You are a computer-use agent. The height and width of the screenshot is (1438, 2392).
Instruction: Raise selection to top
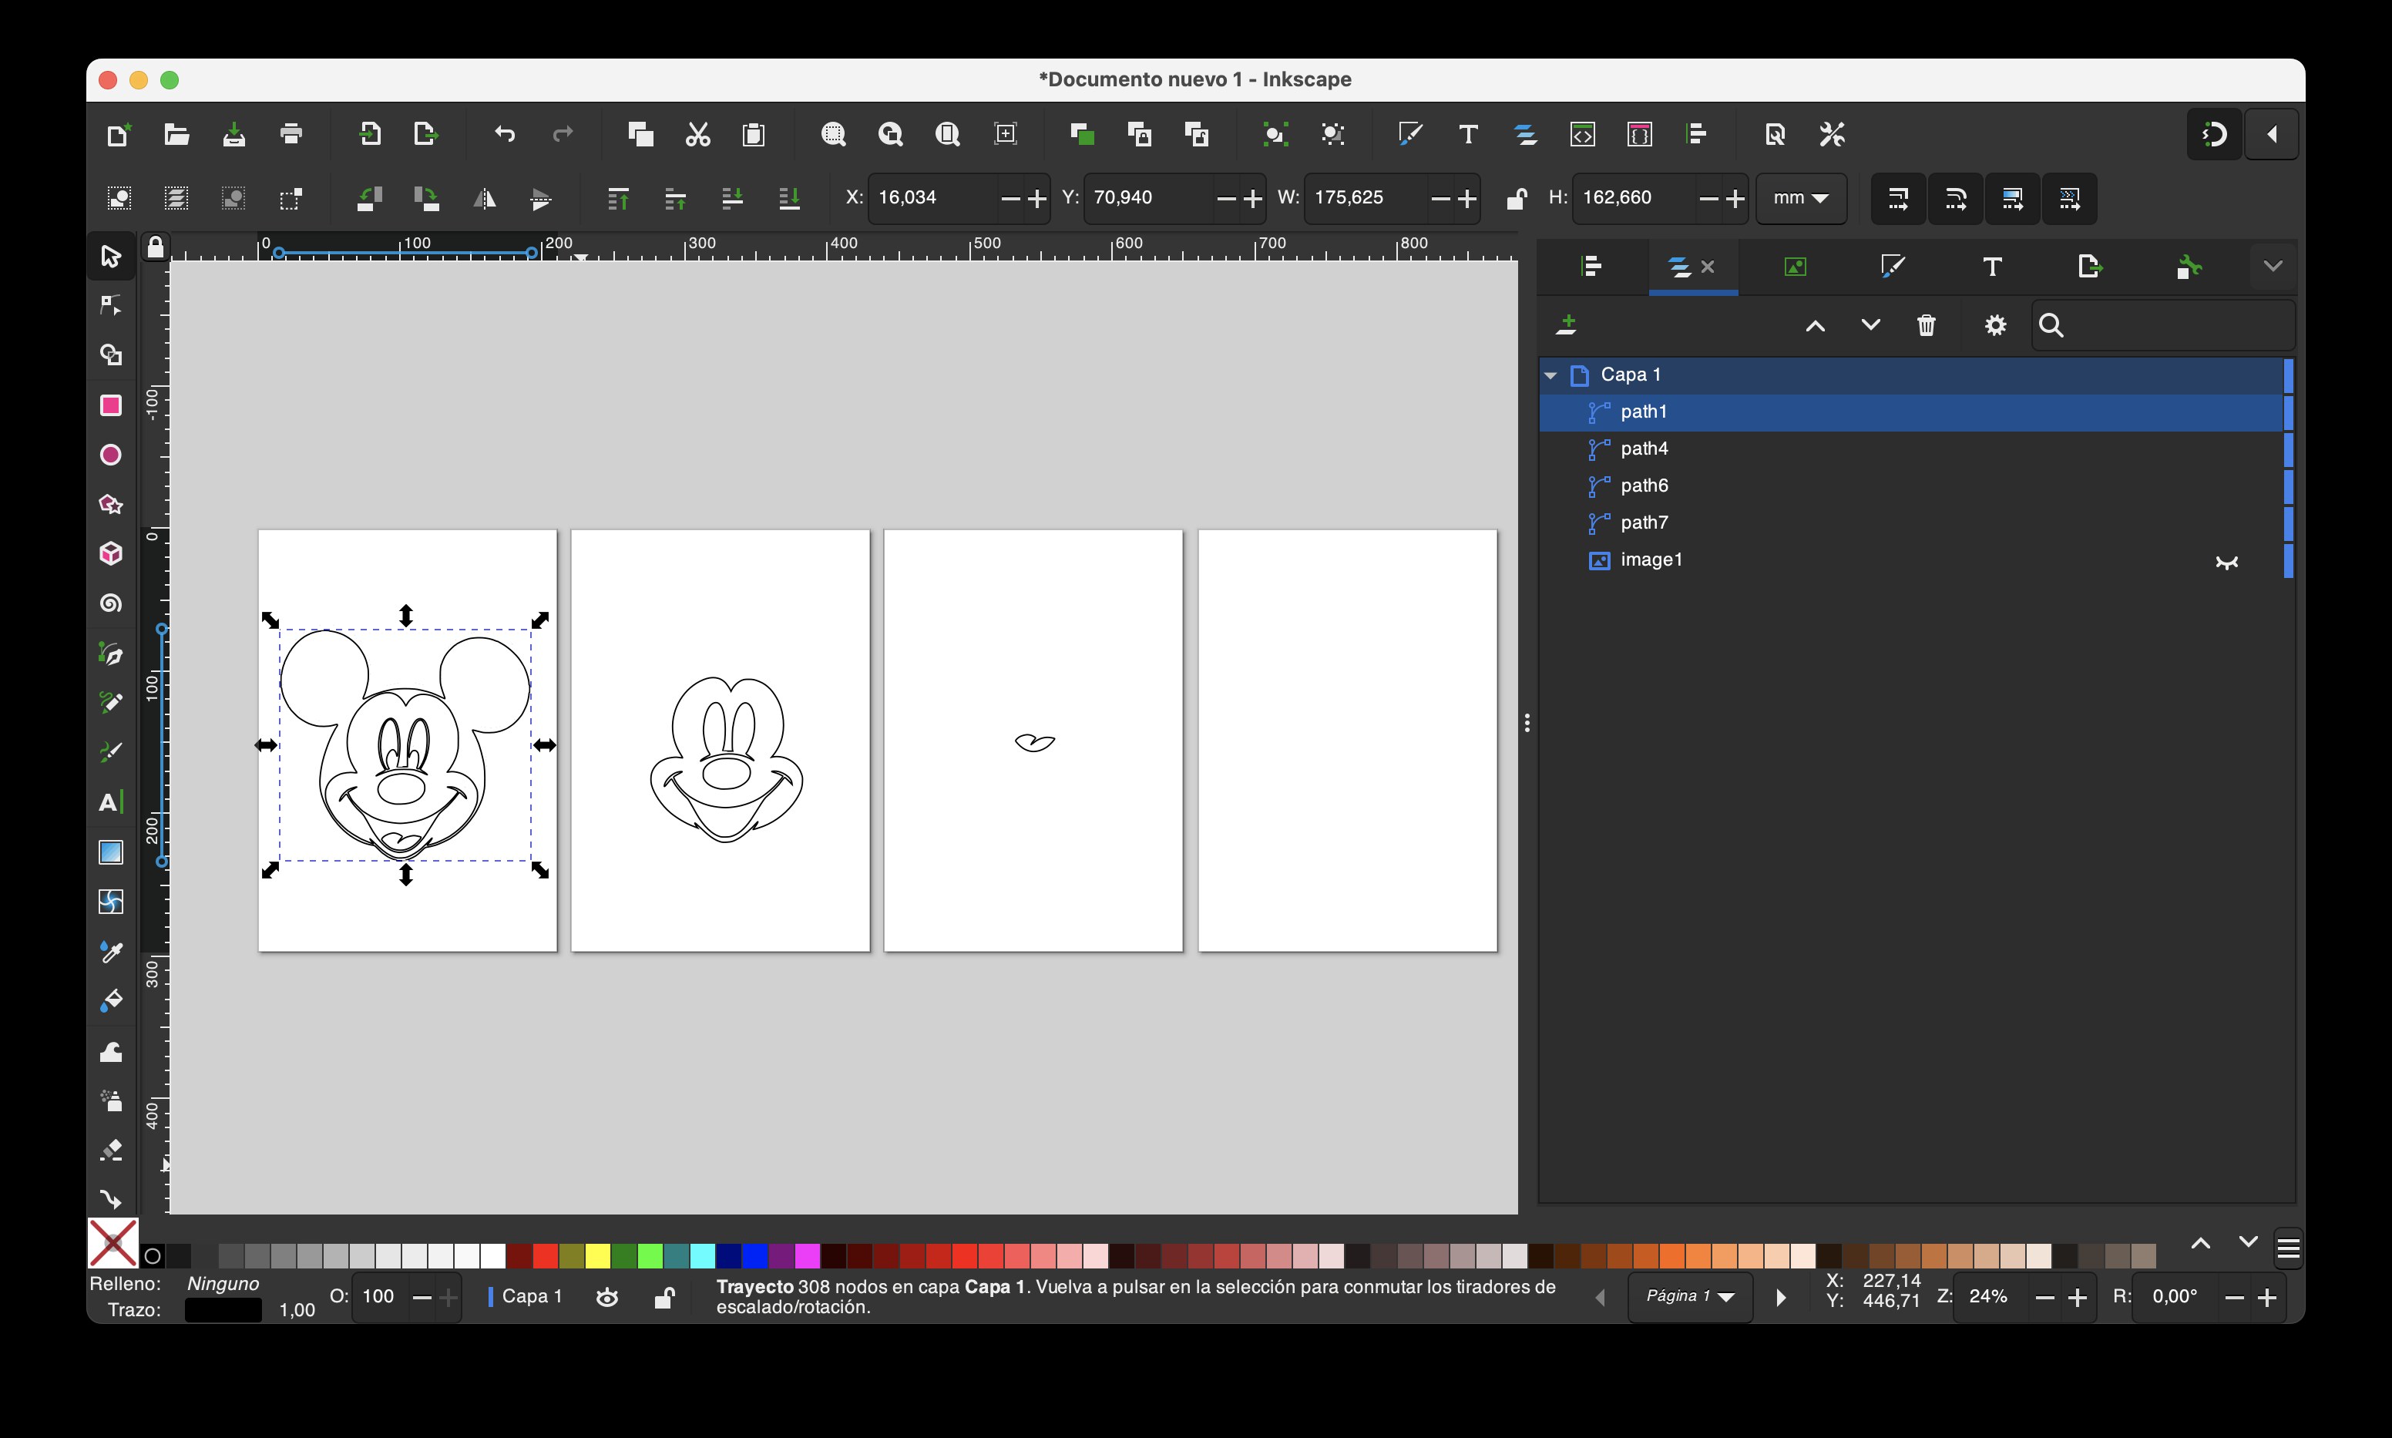[617, 199]
